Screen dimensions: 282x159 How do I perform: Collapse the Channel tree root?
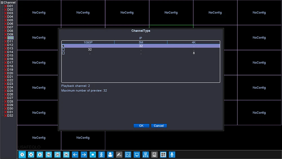coord(2,3)
